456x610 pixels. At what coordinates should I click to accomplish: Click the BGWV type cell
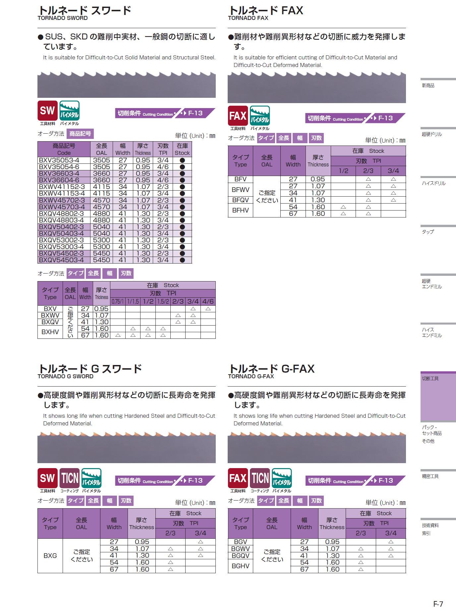click(x=241, y=549)
